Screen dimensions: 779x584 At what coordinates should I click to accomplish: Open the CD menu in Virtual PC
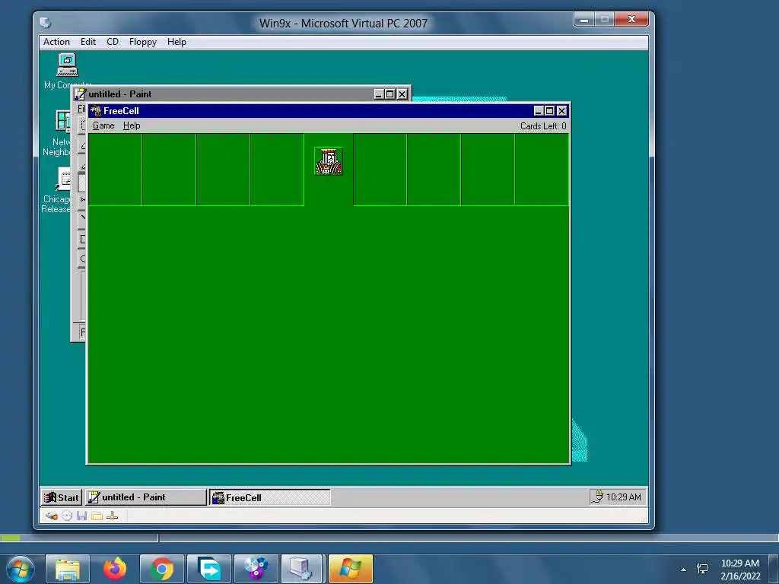113,42
